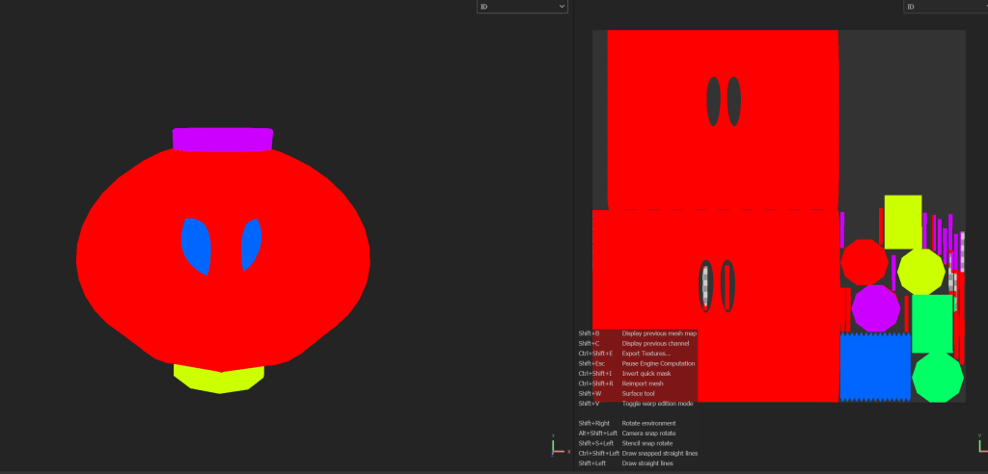Viewport: 988px width, 474px height.
Task: Select the purple decagon UV island
Action: click(875, 308)
